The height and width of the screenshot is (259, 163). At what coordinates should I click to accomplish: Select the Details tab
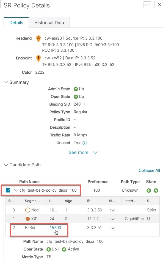pyautogui.click(x=16, y=23)
